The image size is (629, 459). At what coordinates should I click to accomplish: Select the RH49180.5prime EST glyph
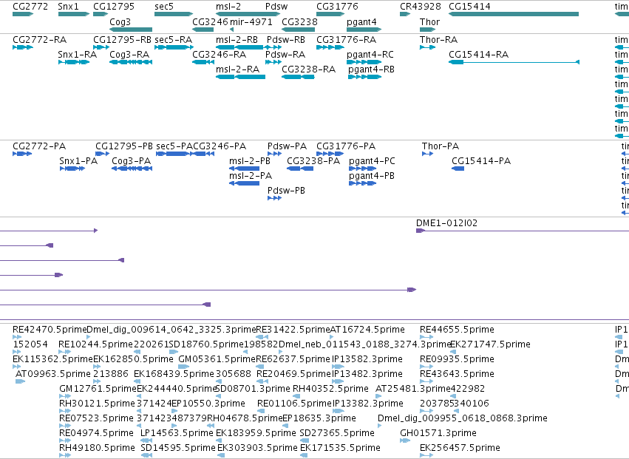coord(65,455)
